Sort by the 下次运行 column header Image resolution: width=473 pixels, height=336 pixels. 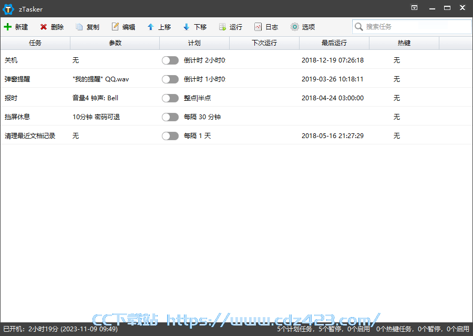(264, 43)
